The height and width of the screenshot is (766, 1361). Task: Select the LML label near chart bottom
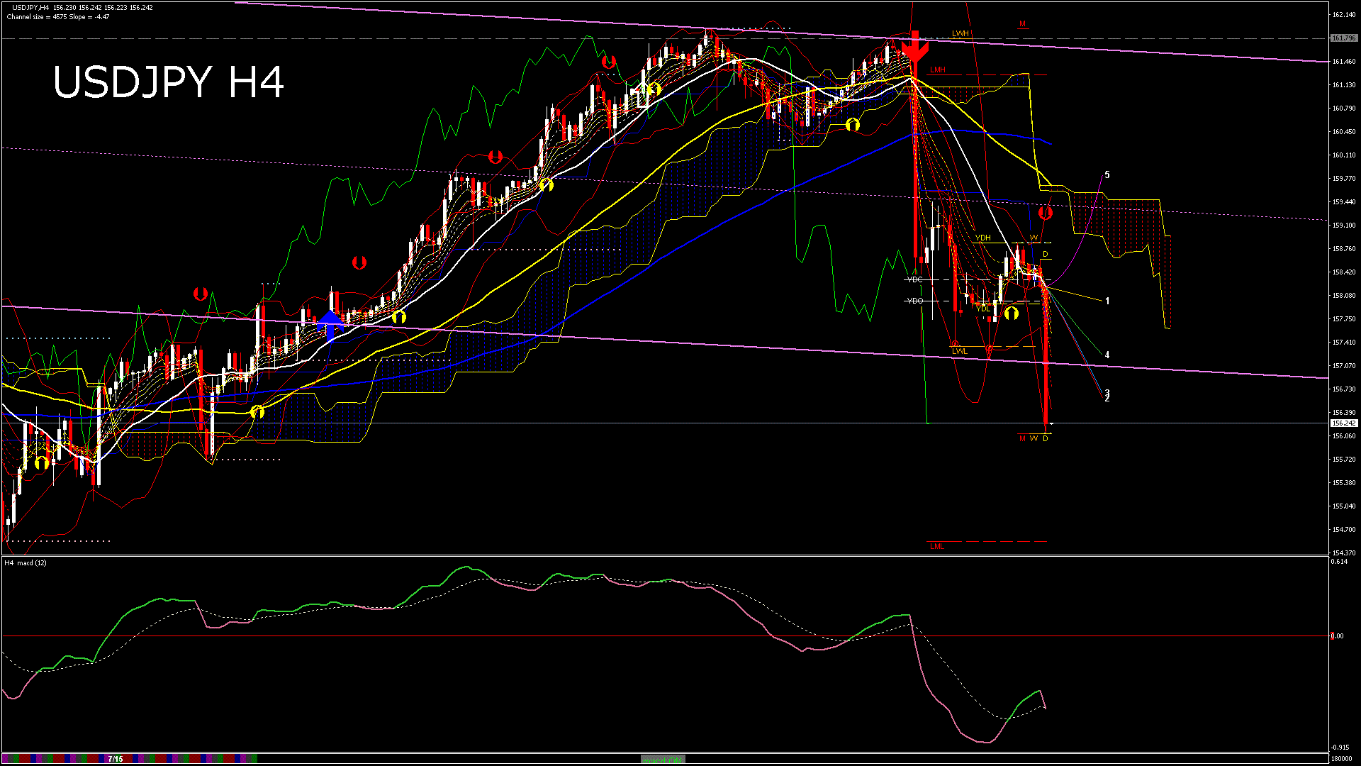coord(936,546)
